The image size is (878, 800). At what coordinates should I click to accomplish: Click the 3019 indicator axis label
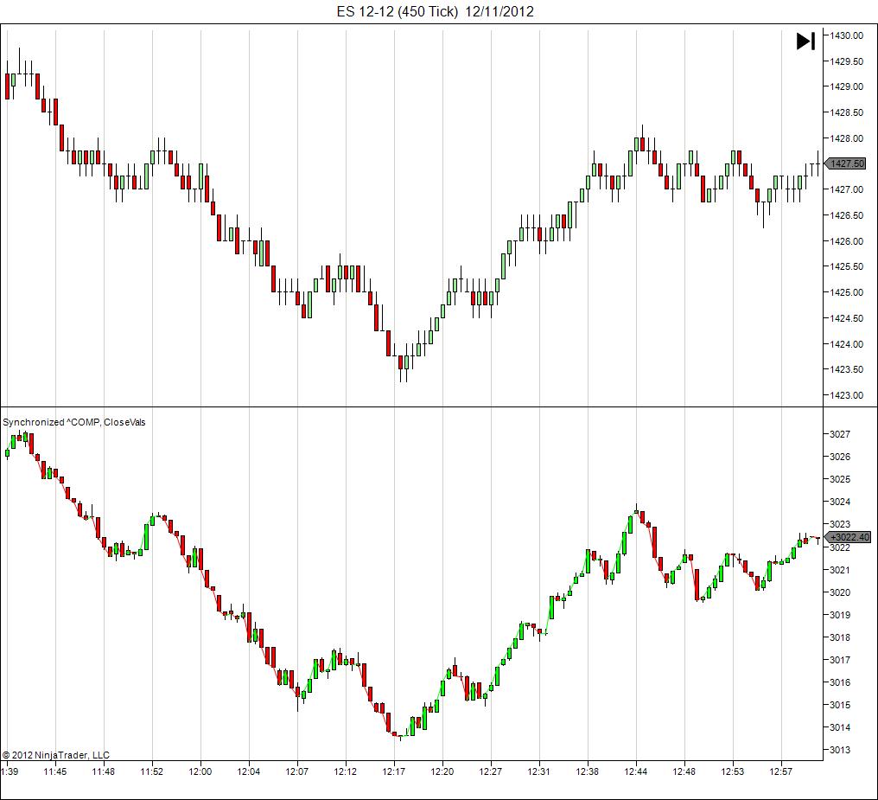click(x=839, y=615)
